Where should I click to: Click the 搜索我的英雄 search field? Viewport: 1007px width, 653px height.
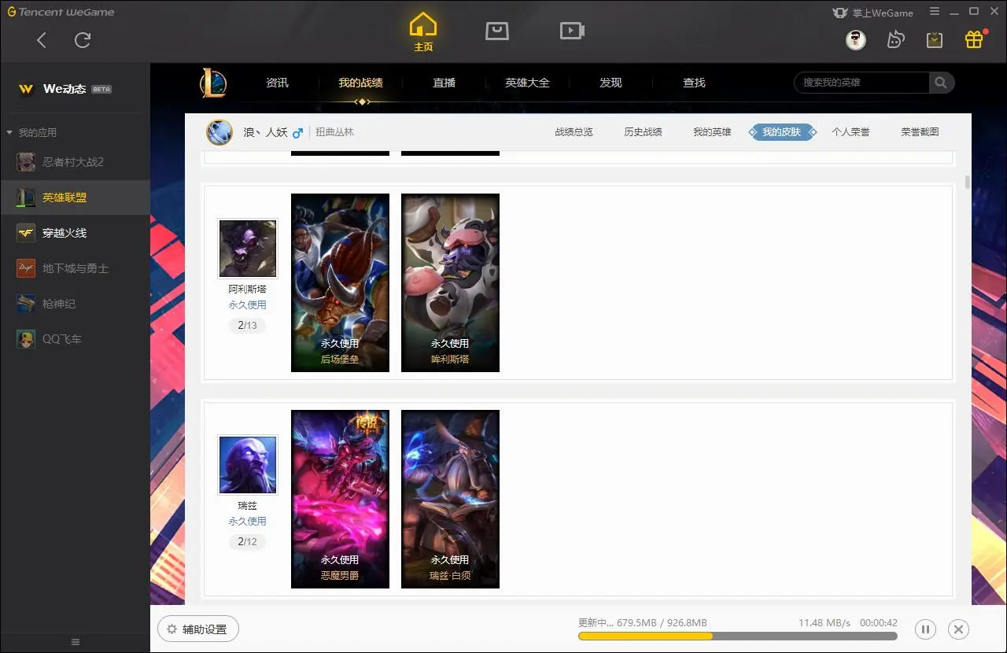861,83
